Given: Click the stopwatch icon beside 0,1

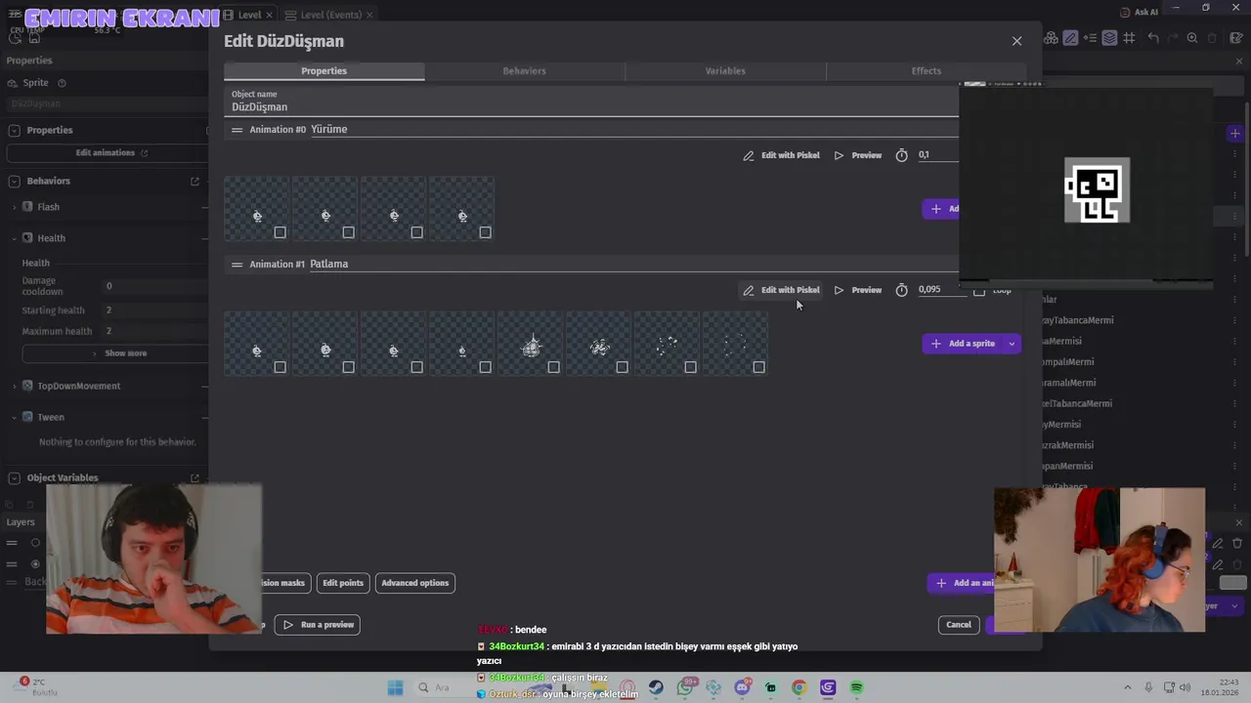Looking at the screenshot, I should pos(901,155).
